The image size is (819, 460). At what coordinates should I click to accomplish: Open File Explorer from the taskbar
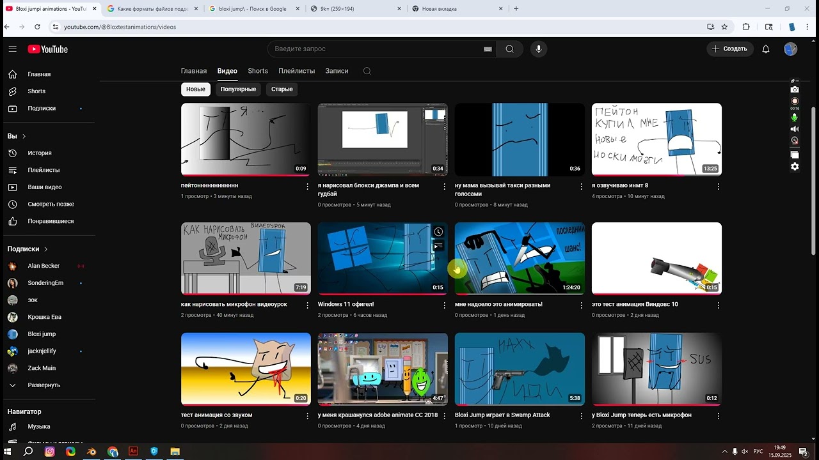tap(175, 452)
